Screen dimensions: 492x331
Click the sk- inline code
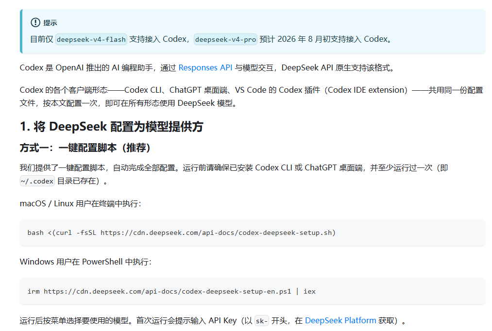coord(261,321)
